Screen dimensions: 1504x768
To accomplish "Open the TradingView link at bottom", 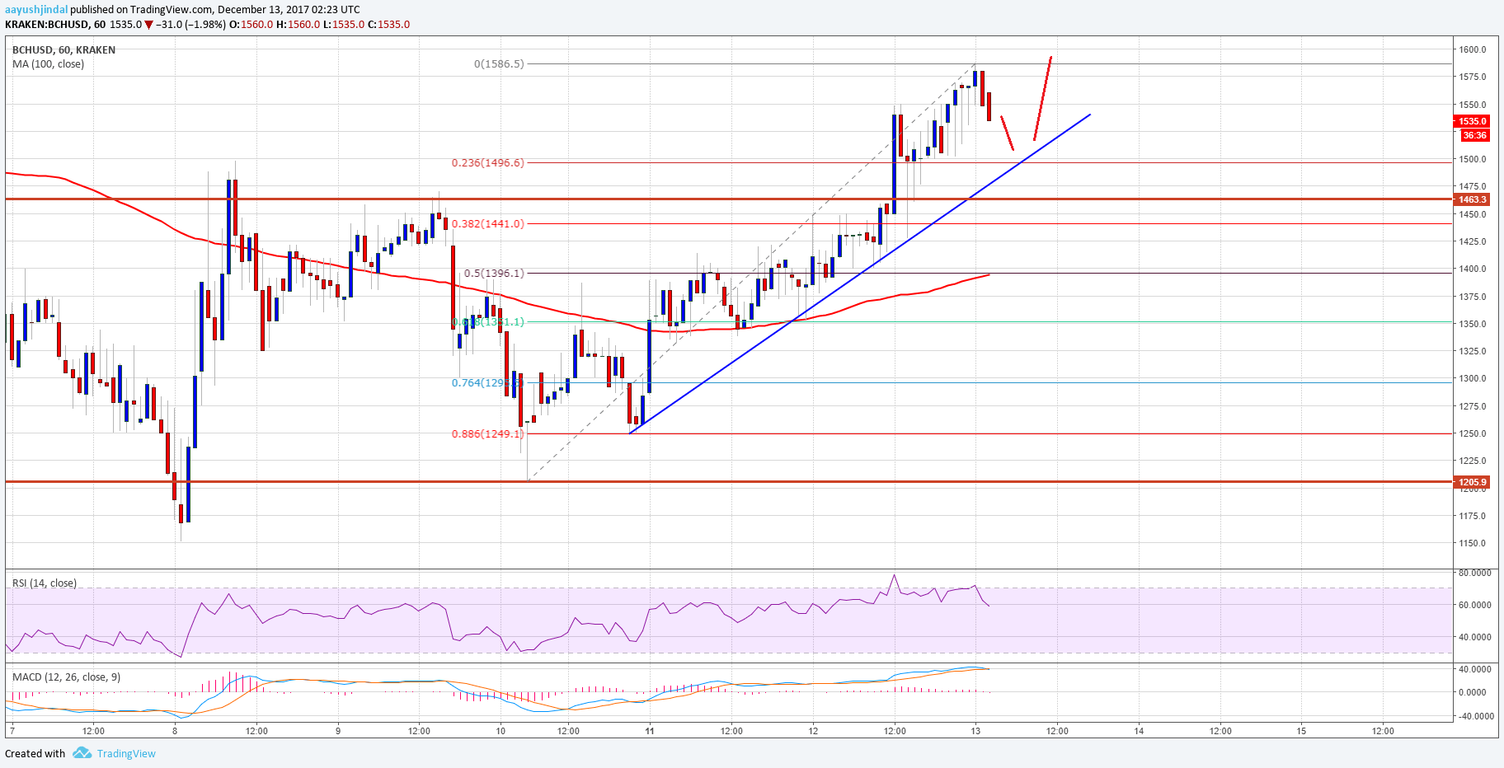I will tap(126, 753).
